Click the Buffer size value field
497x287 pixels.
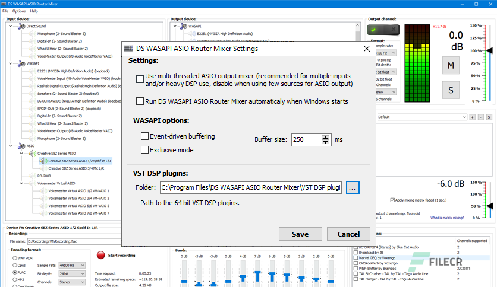tap(306, 140)
